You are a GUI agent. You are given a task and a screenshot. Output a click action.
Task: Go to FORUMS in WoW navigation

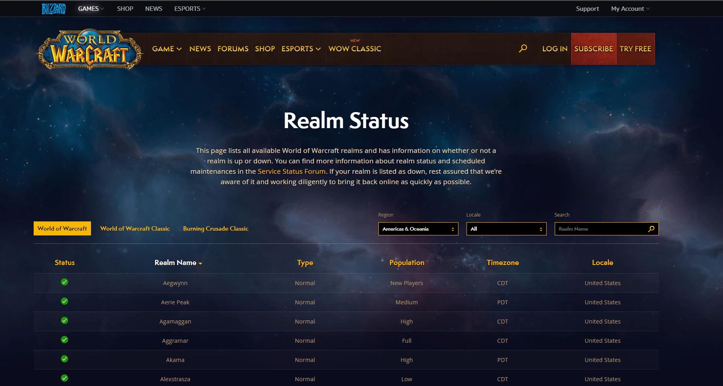point(233,49)
